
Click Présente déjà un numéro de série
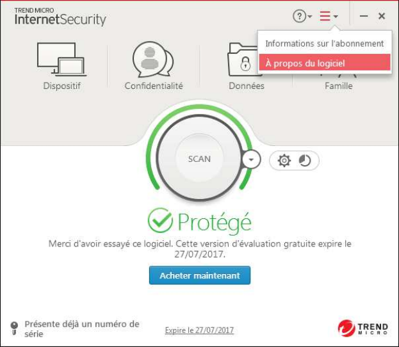[82, 329]
